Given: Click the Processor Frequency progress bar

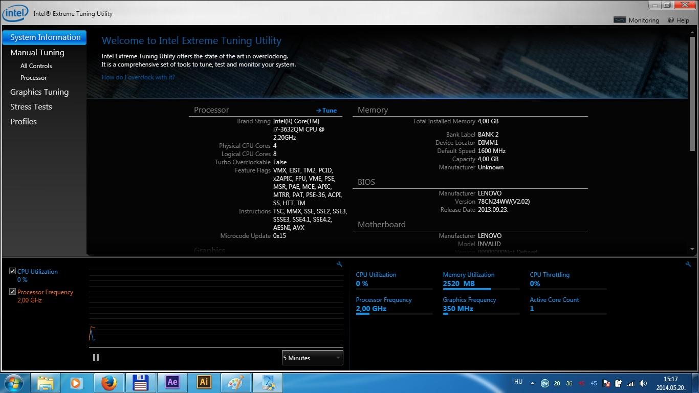Looking at the screenshot, I should (x=394, y=314).
